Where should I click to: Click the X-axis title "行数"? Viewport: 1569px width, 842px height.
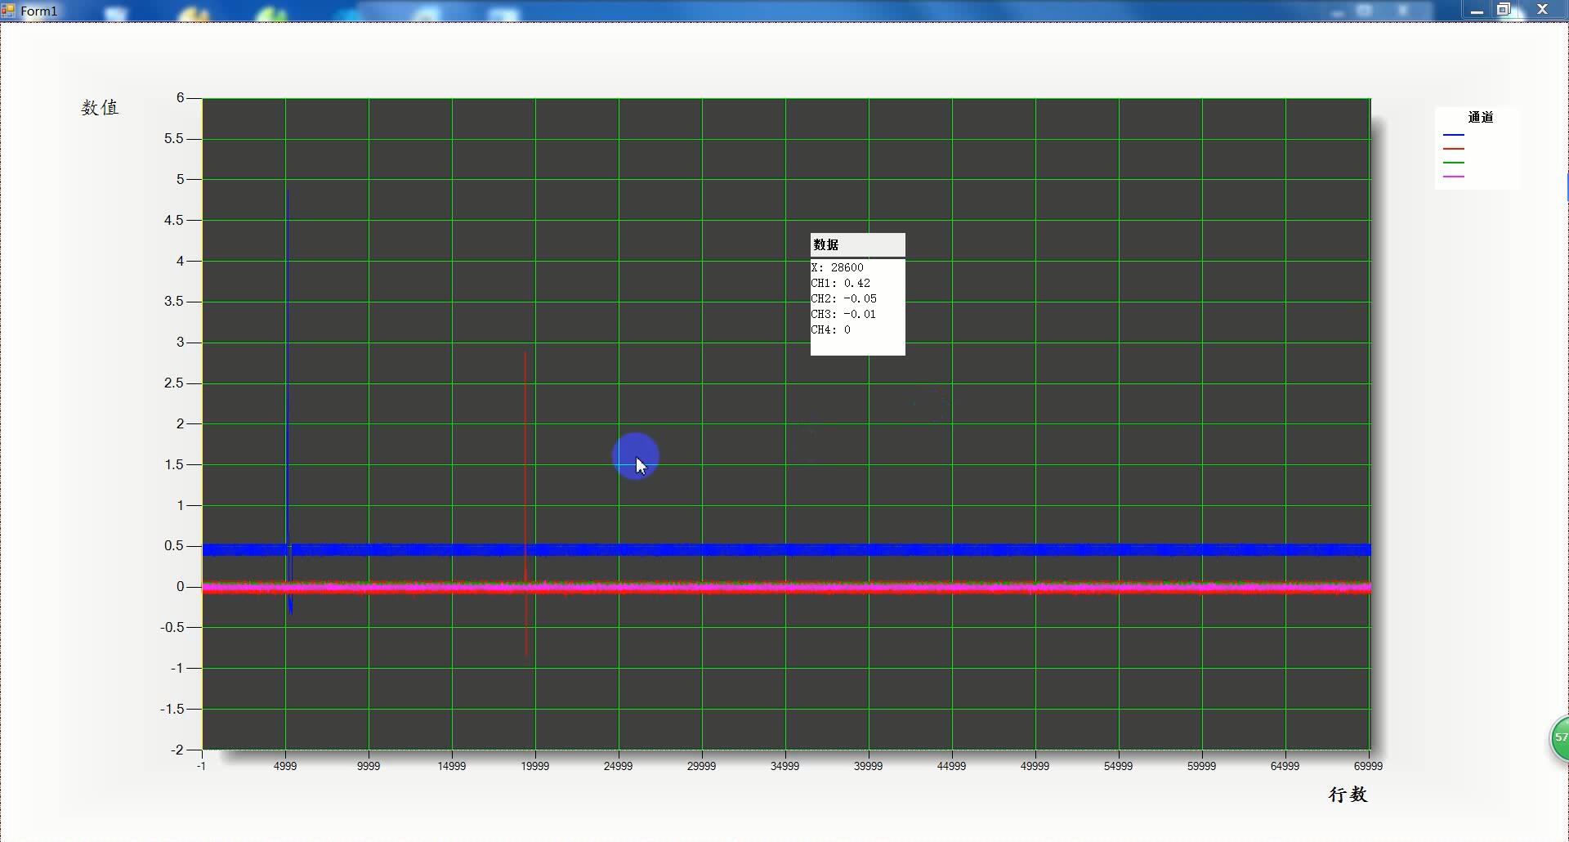[x=1348, y=795]
